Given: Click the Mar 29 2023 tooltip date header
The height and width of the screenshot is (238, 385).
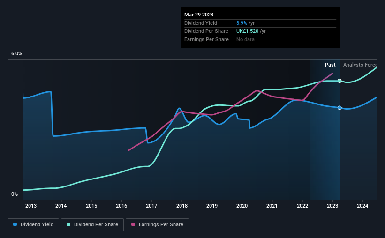Looking at the screenshot, I should point(199,15).
